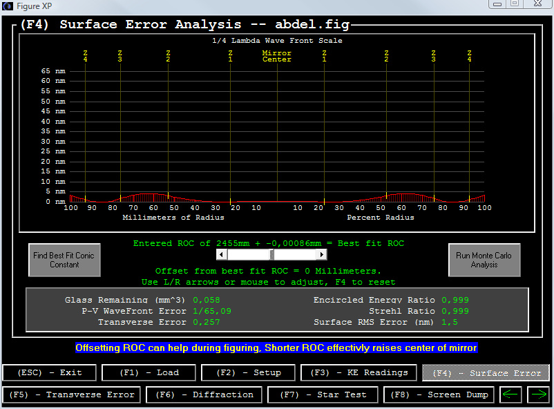Open (F1) - Load
Image resolution: width=554 pixels, height=409 pixels.
149,372
